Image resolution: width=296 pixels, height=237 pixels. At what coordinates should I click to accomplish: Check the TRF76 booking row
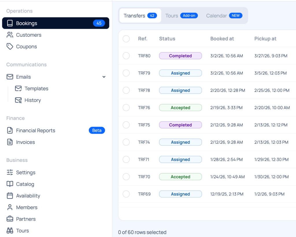(x=126, y=108)
